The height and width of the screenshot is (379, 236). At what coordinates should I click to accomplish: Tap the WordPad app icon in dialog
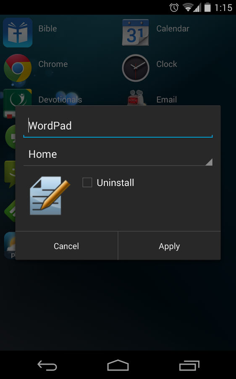(50, 195)
